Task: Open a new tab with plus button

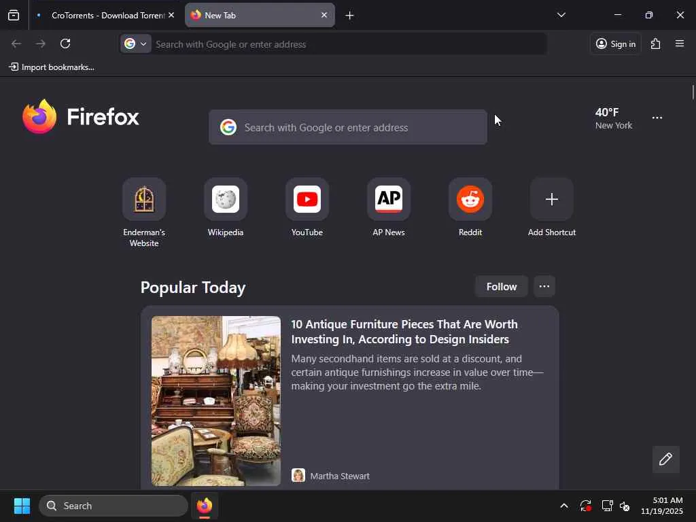Action: click(350, 16)
